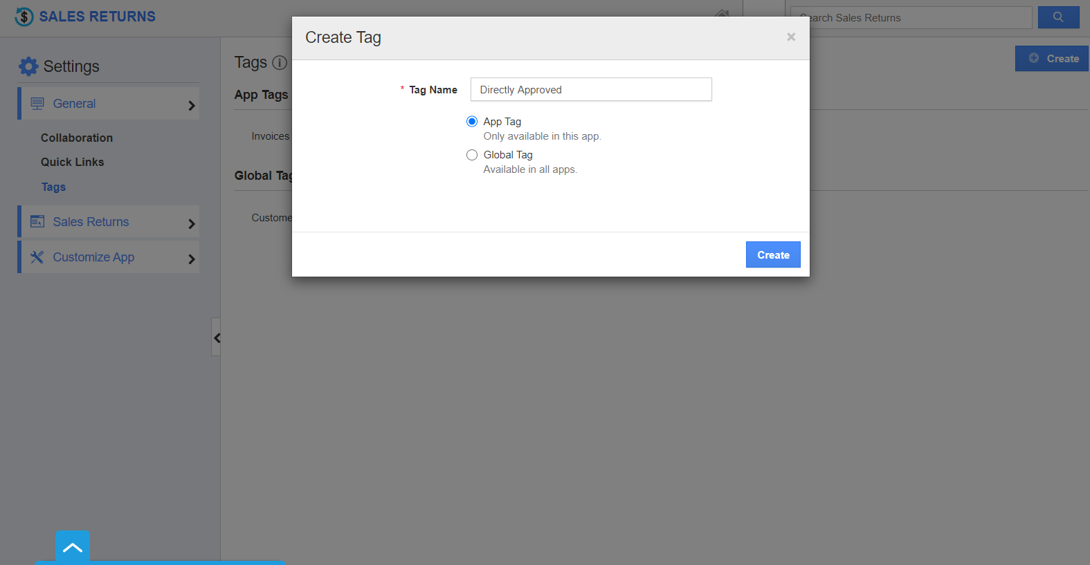
Task: Click inside the Tag Name input field
Action: pos(590,89)
